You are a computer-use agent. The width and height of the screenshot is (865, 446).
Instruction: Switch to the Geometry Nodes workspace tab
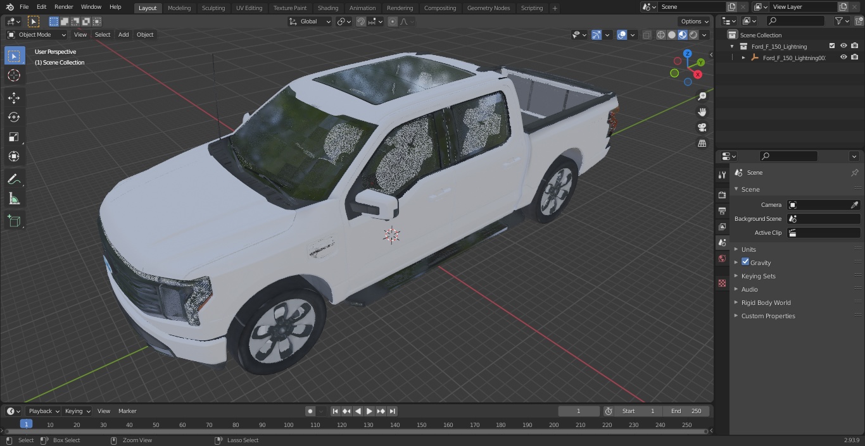(x=488, y=8)
